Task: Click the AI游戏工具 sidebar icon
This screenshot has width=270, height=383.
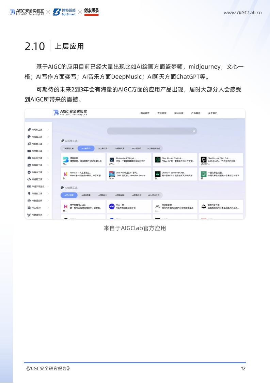Action: tap(29, 165)
